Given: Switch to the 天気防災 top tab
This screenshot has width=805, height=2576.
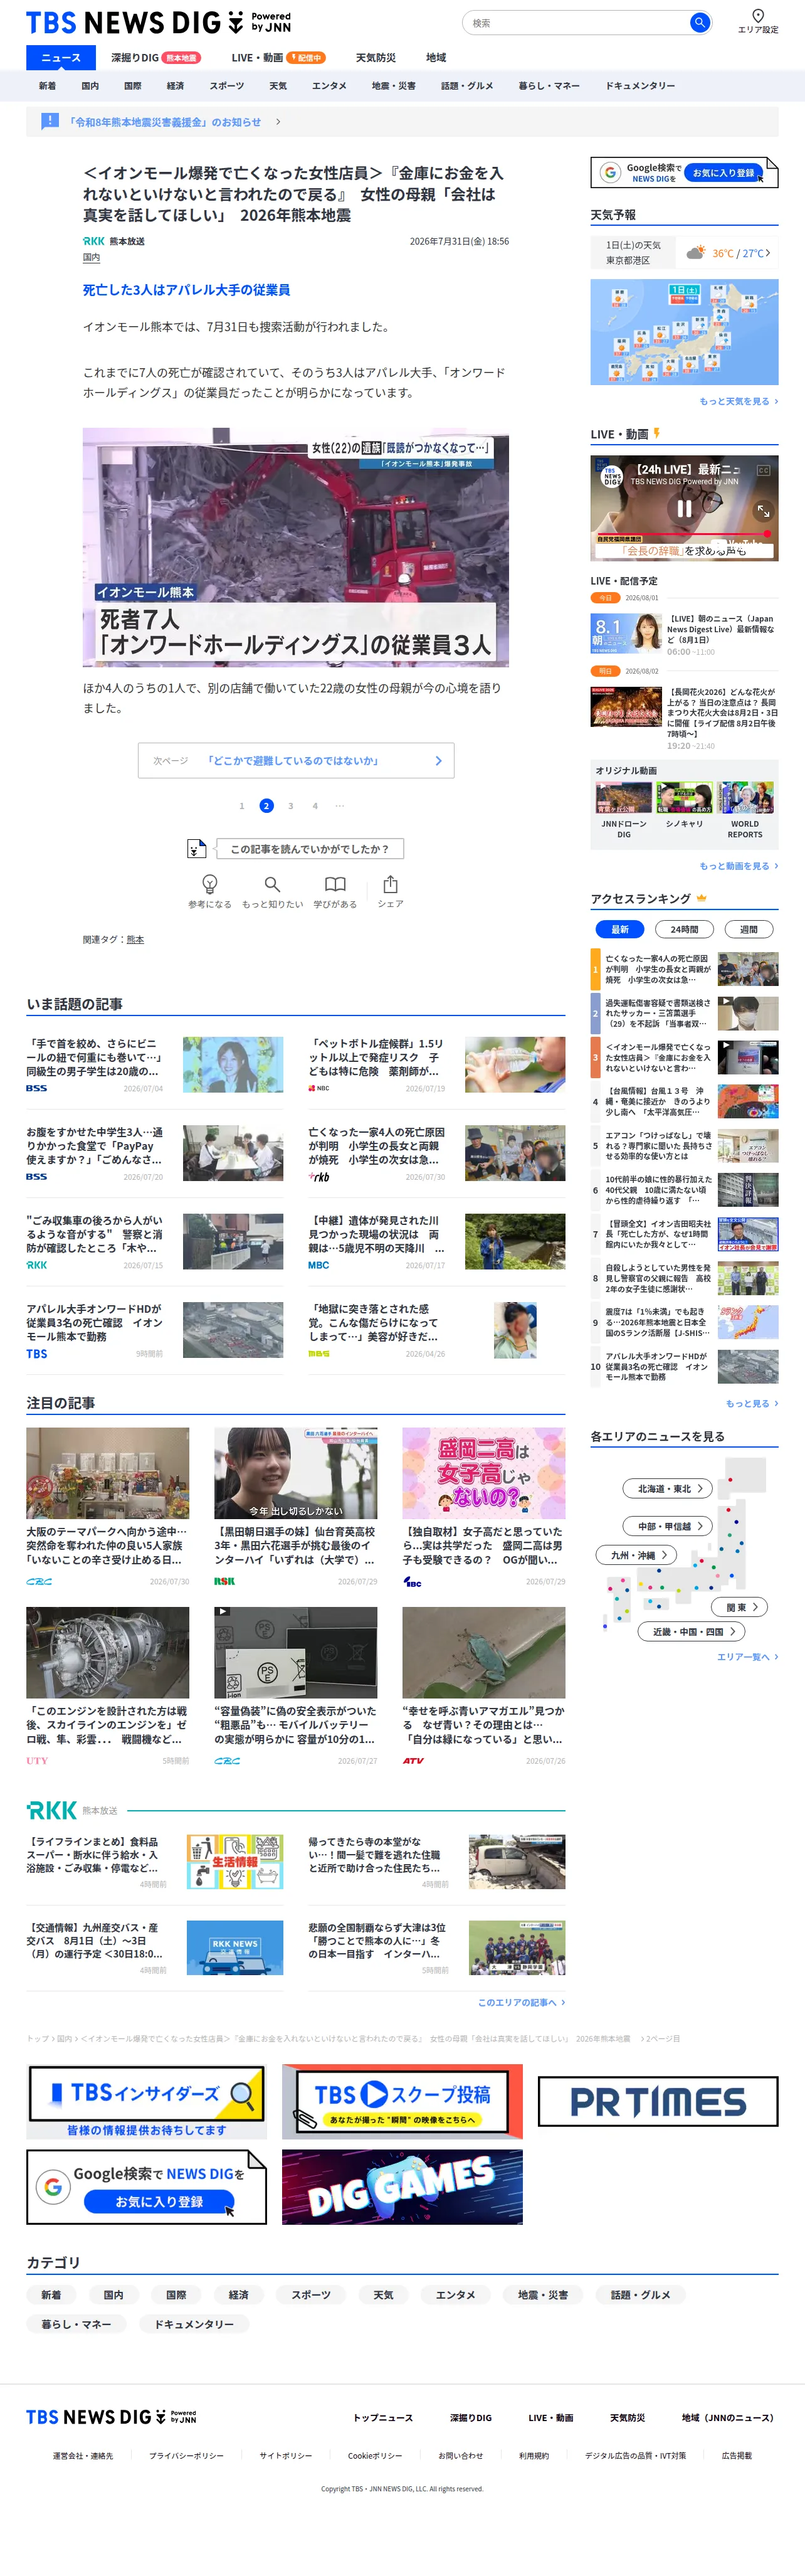Looking at the screenshot, I should 376,58.
